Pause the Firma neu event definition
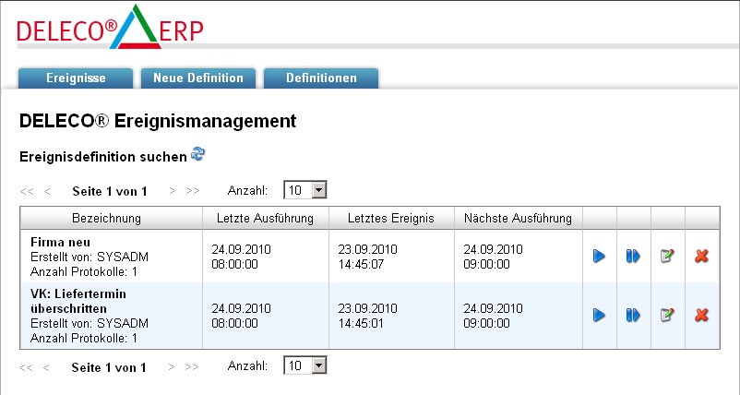The width and height of the screenshot is (740, 395). [x=633, y=256]
